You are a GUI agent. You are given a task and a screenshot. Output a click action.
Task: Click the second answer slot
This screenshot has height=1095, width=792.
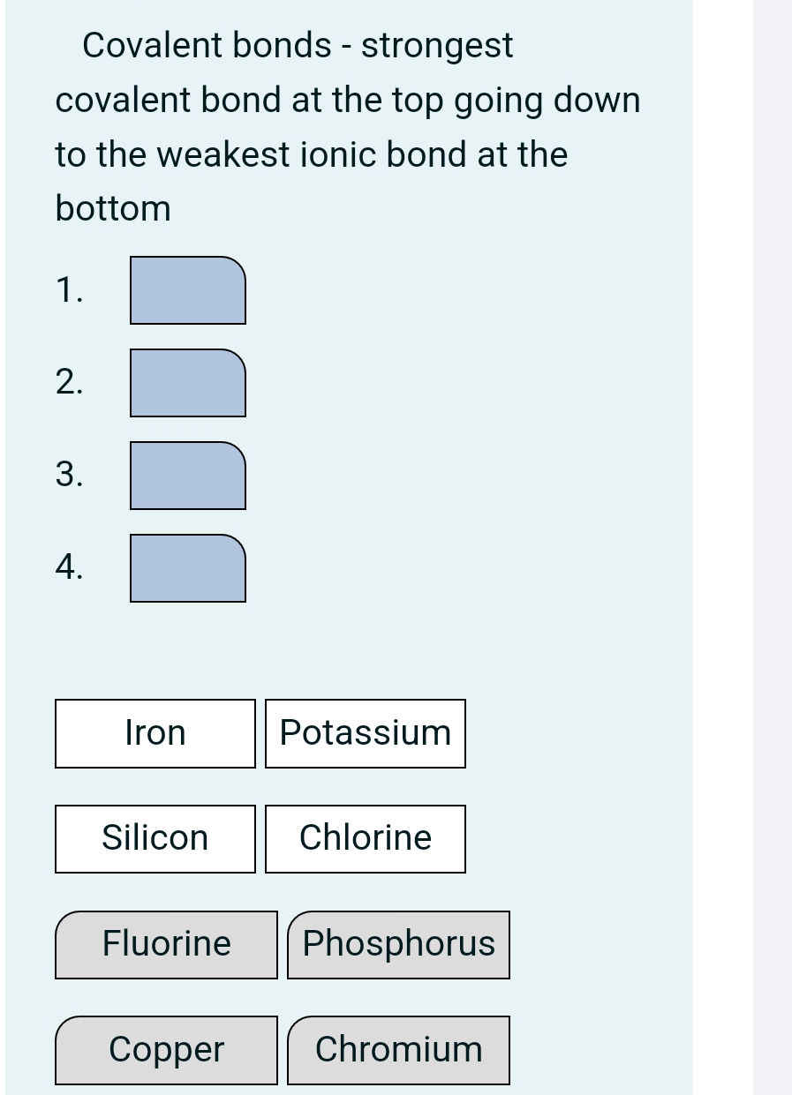pyautogui.click(x=188, y=383)
